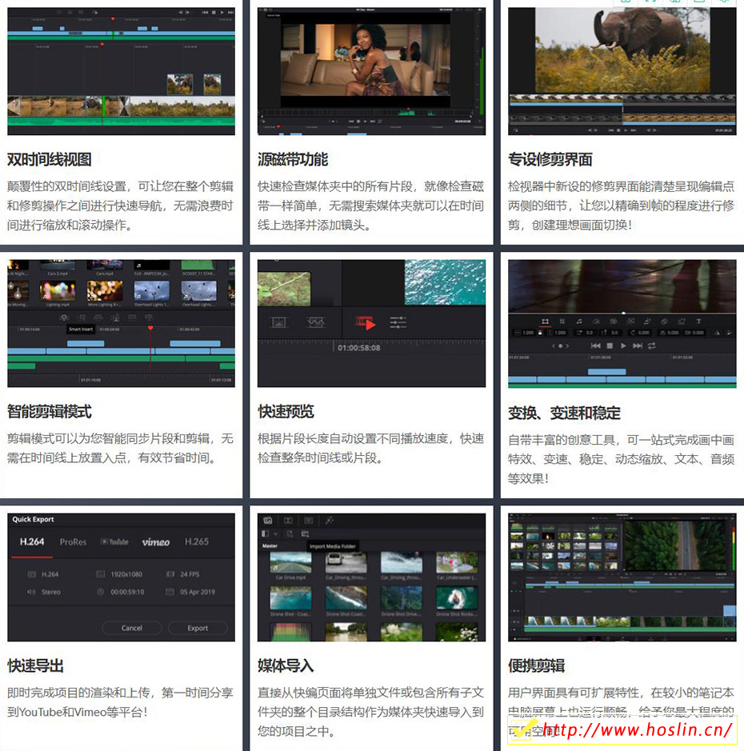Click the 智能剪辑模式 heading
Viewport: 744px width, 751px height.
pyautogui.click(x=50, y=412)
